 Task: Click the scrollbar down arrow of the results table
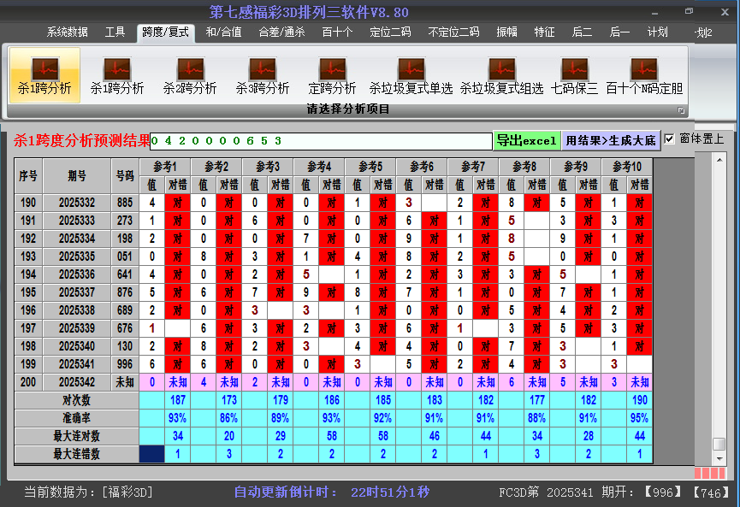click(719, 459)
